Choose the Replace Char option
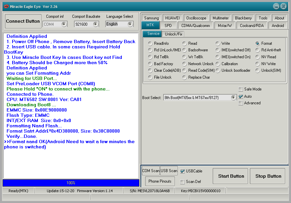Image resolution: width=291 pixels, height=203 pixels. (184, 77)
